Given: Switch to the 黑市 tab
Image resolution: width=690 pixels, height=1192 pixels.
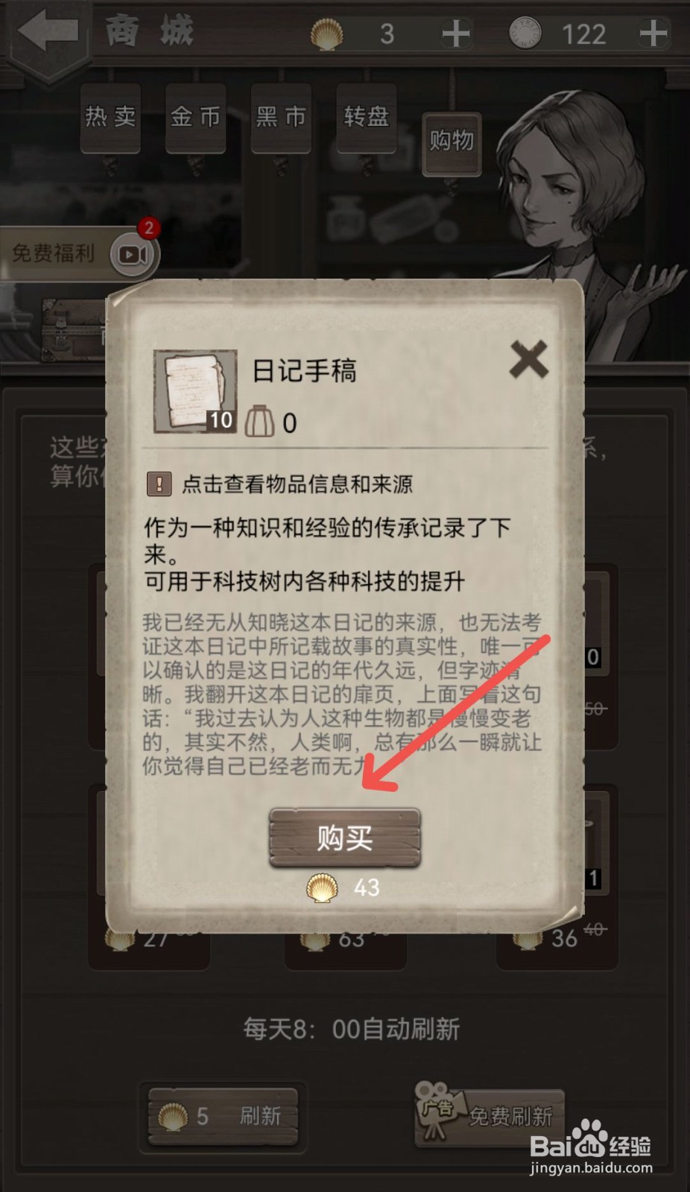Looking at the screenshot, I should pos(281,117).
